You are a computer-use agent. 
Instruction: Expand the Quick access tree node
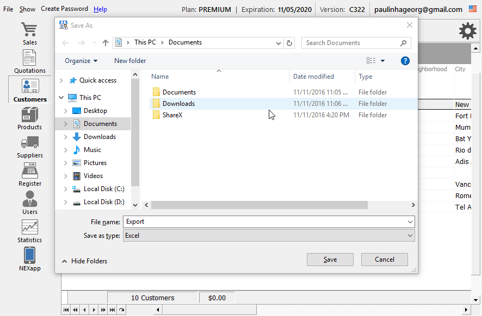61,80
